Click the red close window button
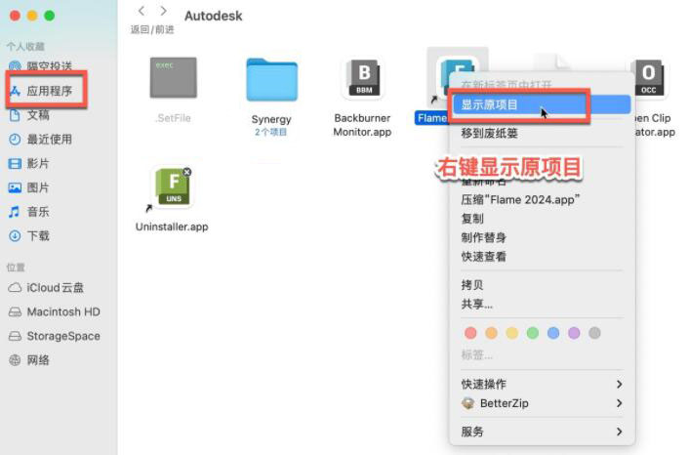The image size is (689, 455). point(15,16)
